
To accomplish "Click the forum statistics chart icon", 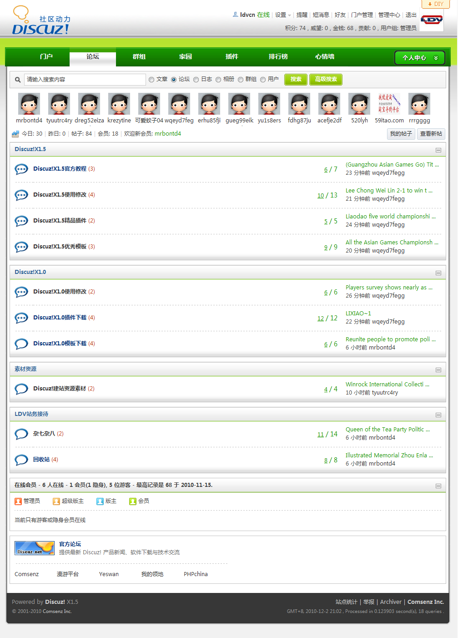I will [x=15, y=134].
